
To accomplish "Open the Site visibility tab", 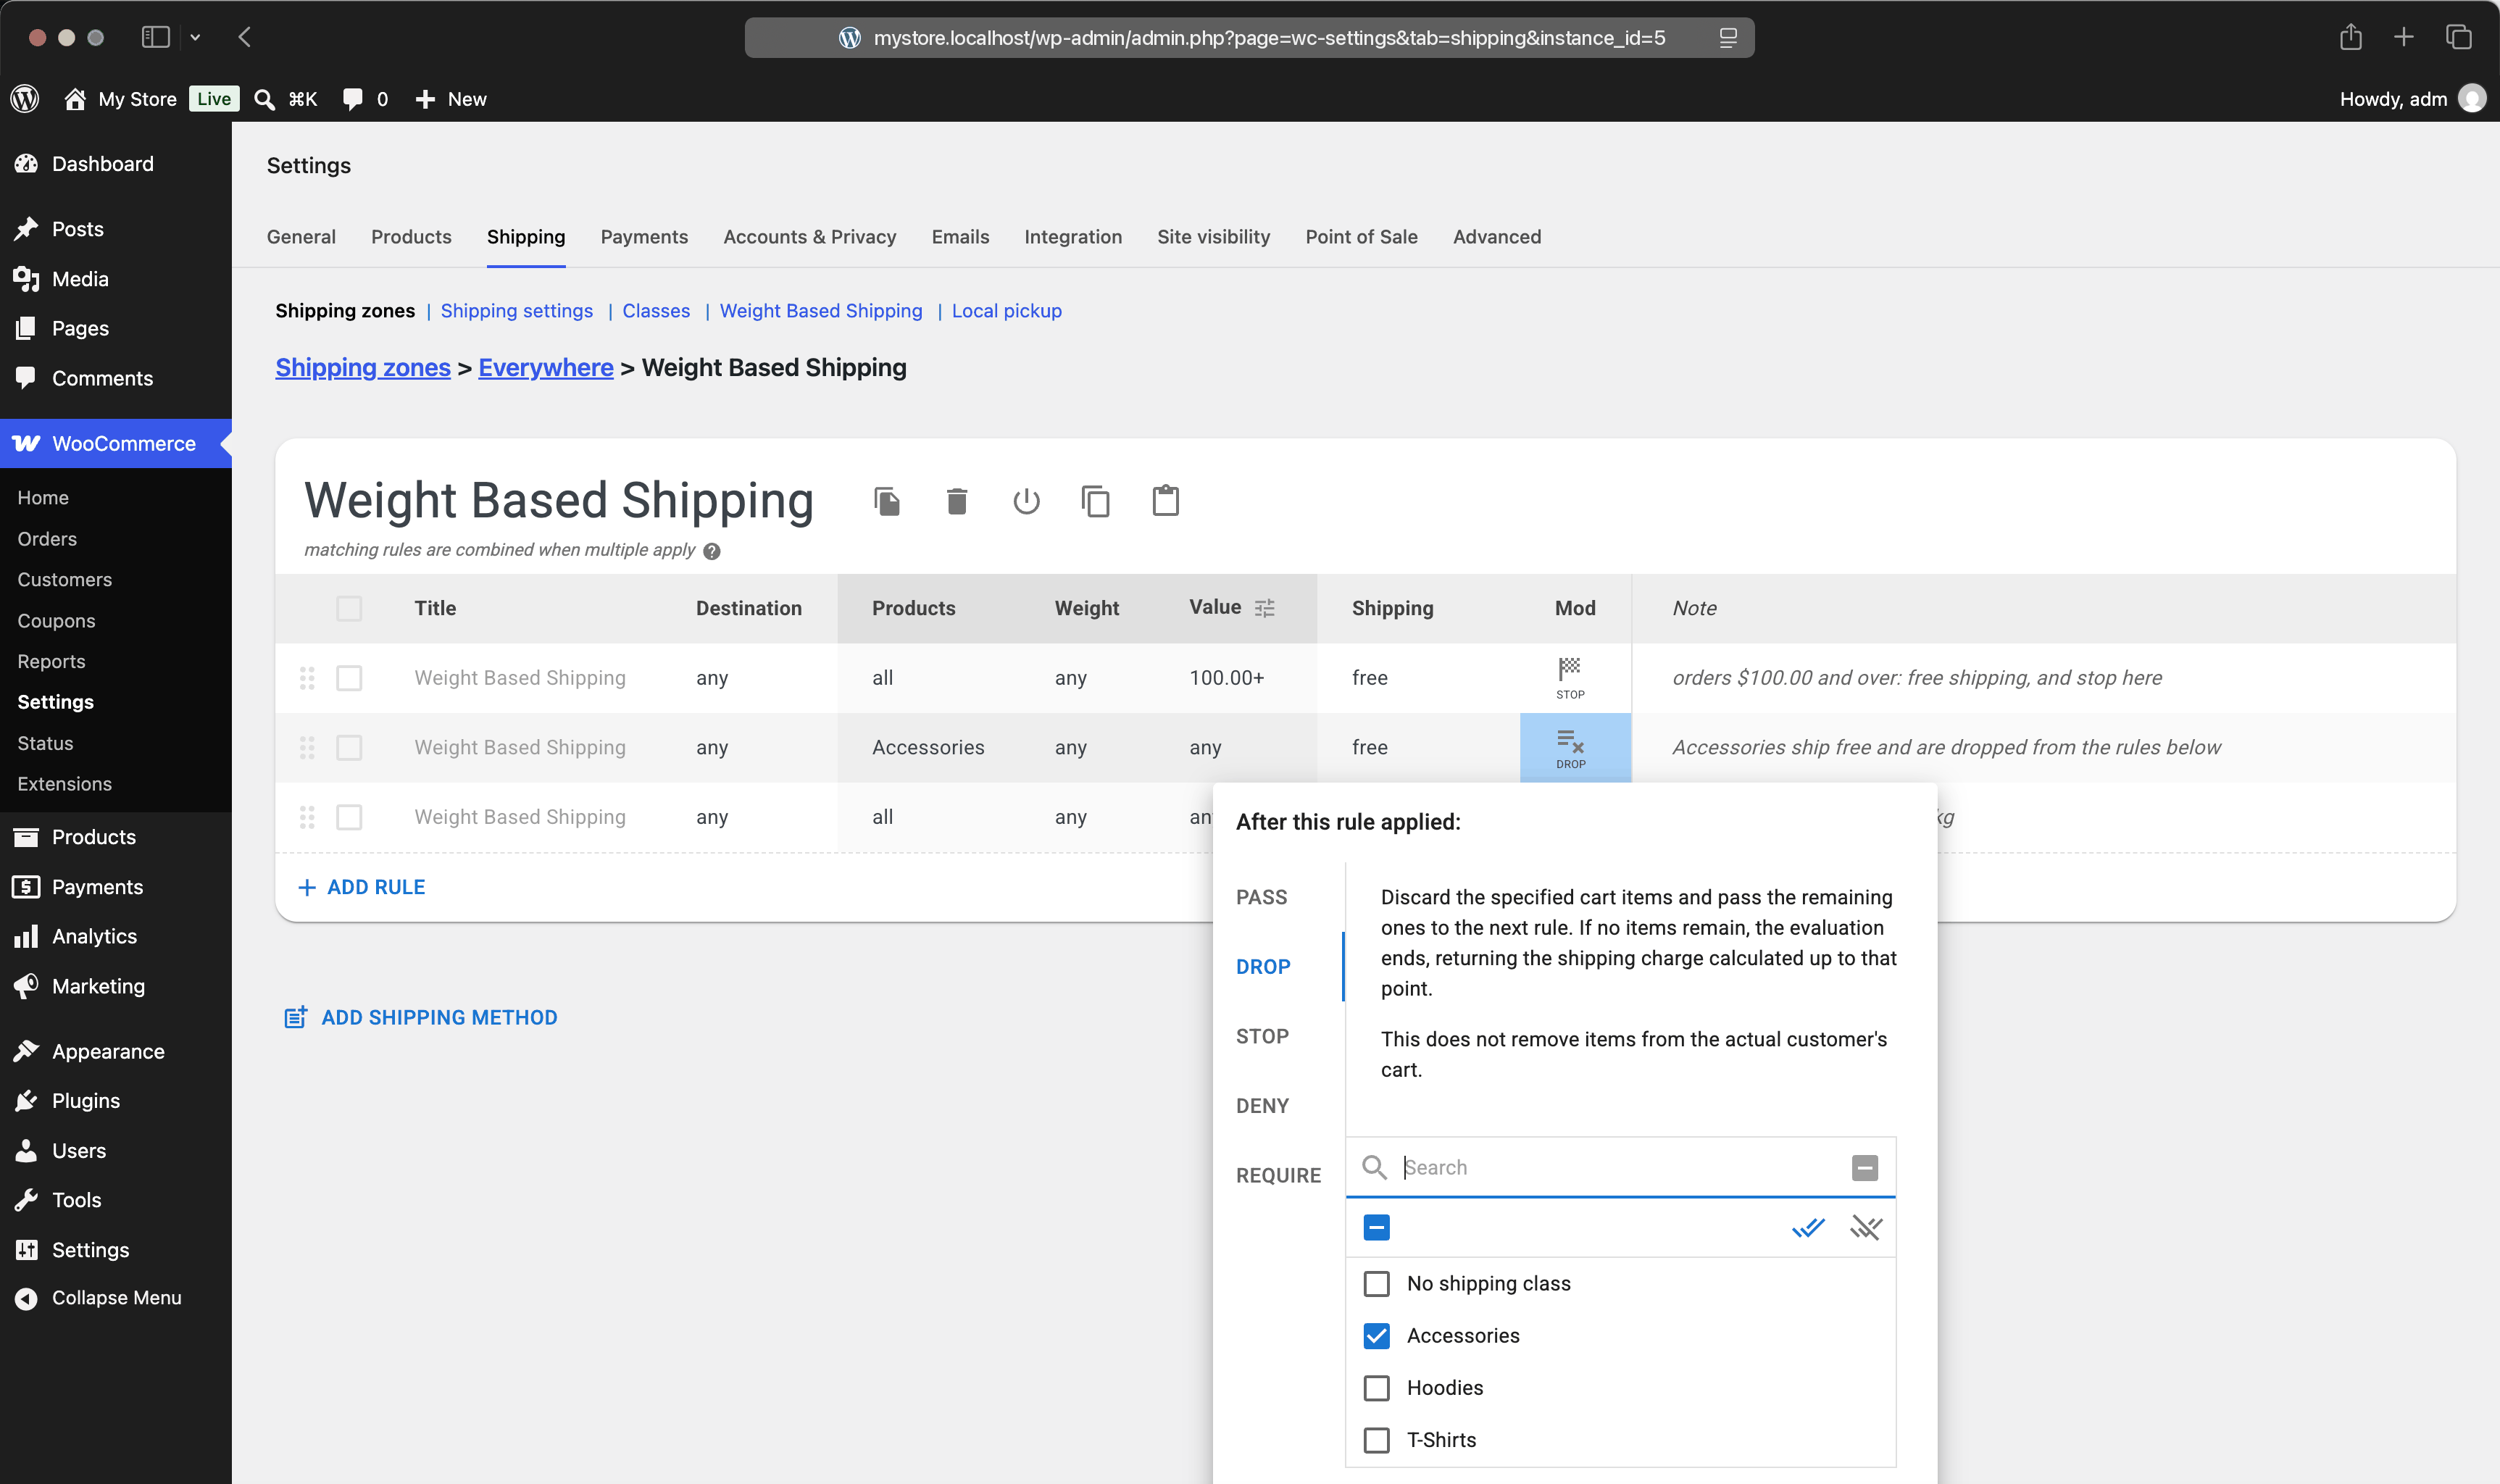I will (1214, 237).
